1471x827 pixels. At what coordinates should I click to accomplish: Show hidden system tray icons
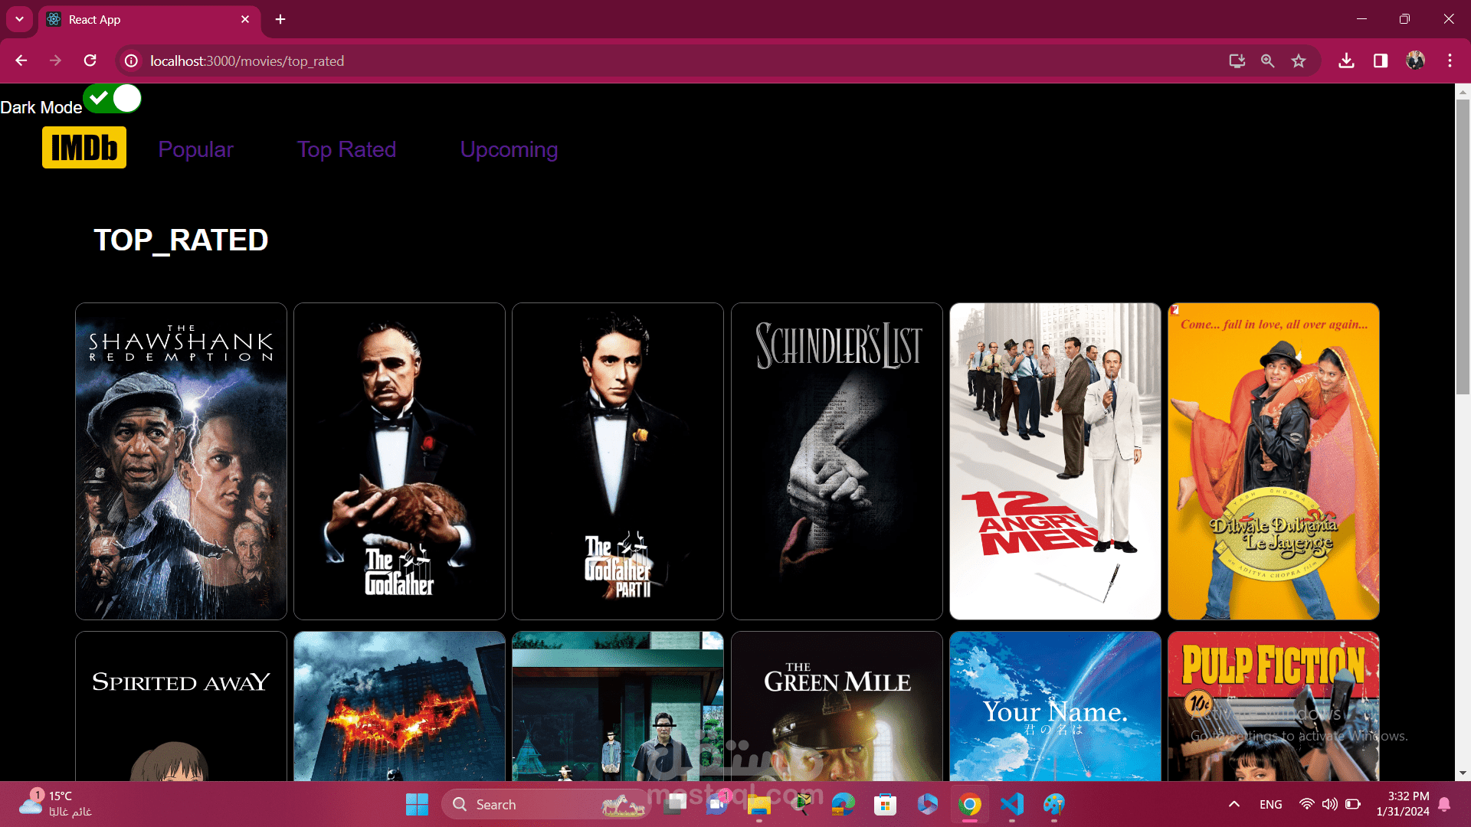click(x=1233, y=804)
